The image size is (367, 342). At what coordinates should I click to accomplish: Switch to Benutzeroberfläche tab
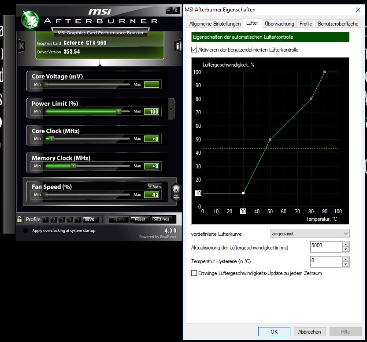[338, 24]
